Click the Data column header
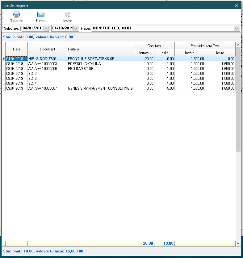243x258 pixels. click(x=17, y=49)
